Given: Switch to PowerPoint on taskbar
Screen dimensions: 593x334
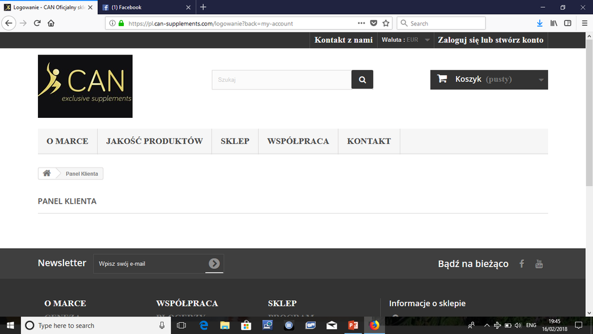Looking at the screenshot, I should pos(353,325).
